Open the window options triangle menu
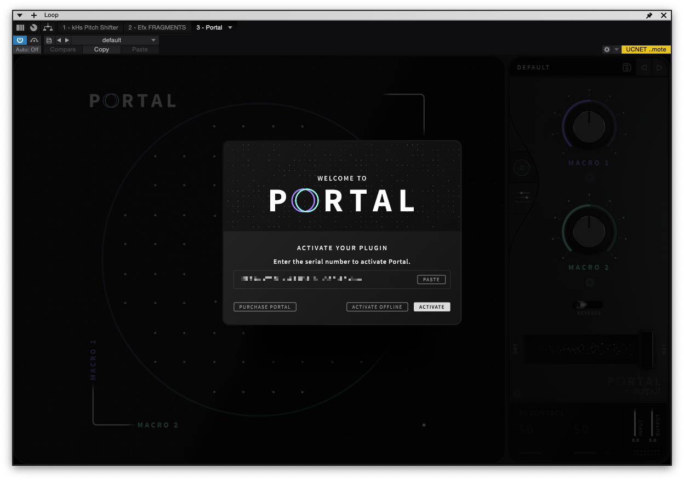Screen dimensions: 684x480 20,15
